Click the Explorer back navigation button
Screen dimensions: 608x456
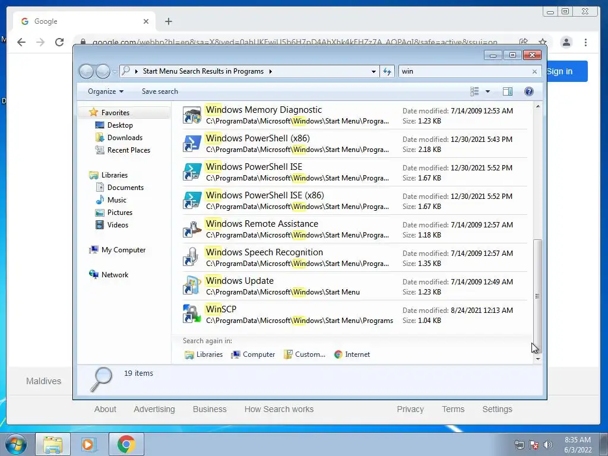pyautogui.click(x=86, y=71)
